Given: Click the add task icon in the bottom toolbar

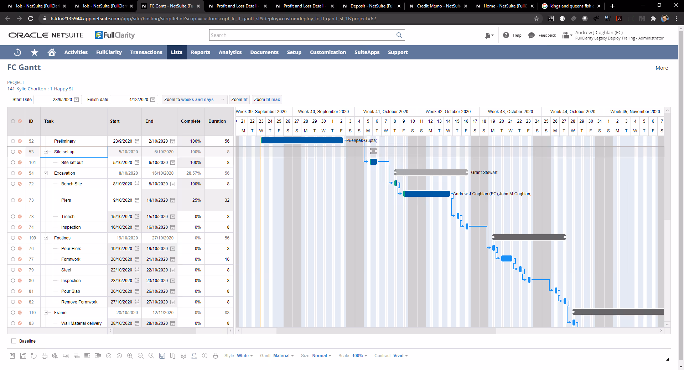Looking at the screenshot, I should [66, 356].
